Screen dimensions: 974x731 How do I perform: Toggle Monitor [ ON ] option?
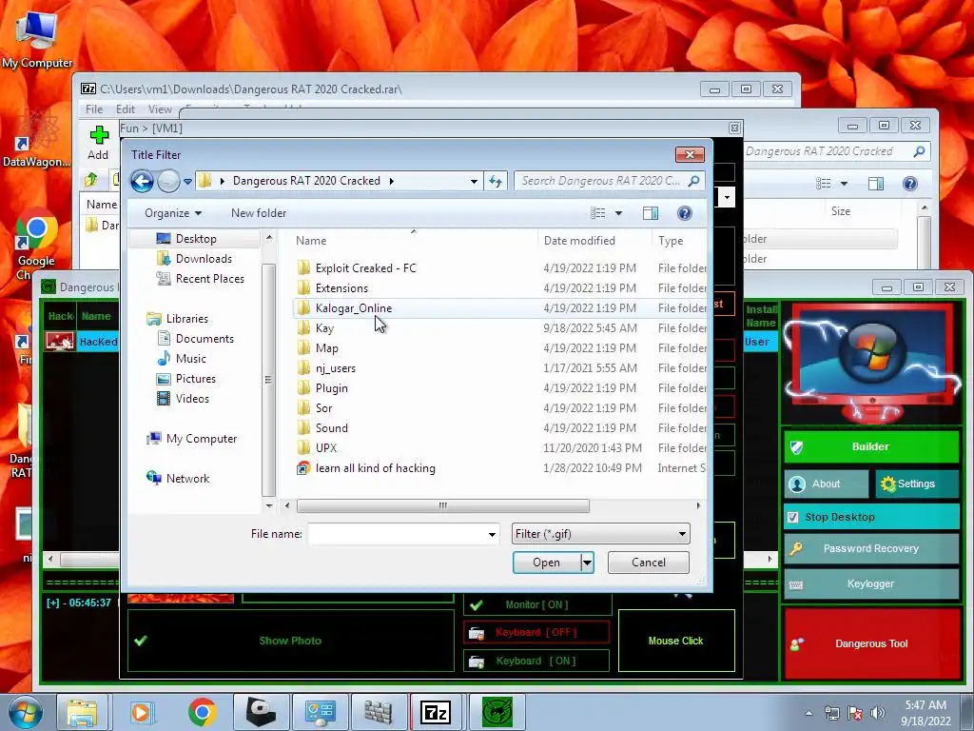pyautogui.click(x=537, y=604)
